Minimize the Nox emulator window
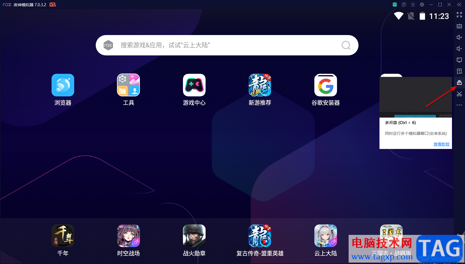This screenshot has height=264, width=465. tap(431, 5)
